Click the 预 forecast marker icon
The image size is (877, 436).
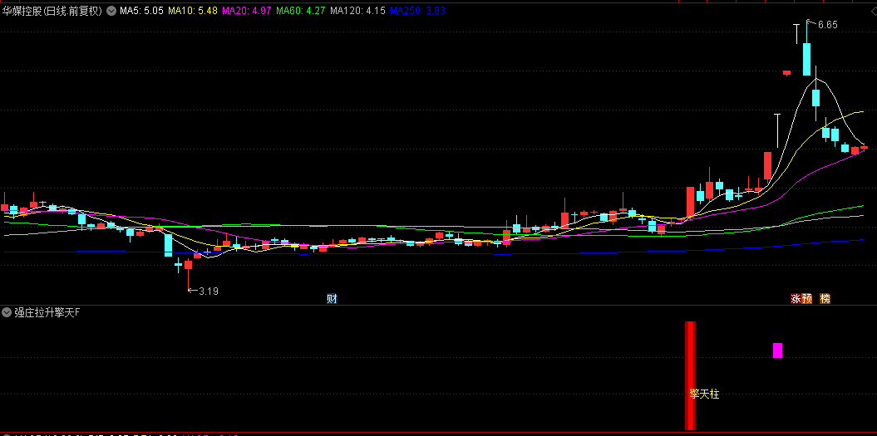pyautogui.click(x=806, y=299)
